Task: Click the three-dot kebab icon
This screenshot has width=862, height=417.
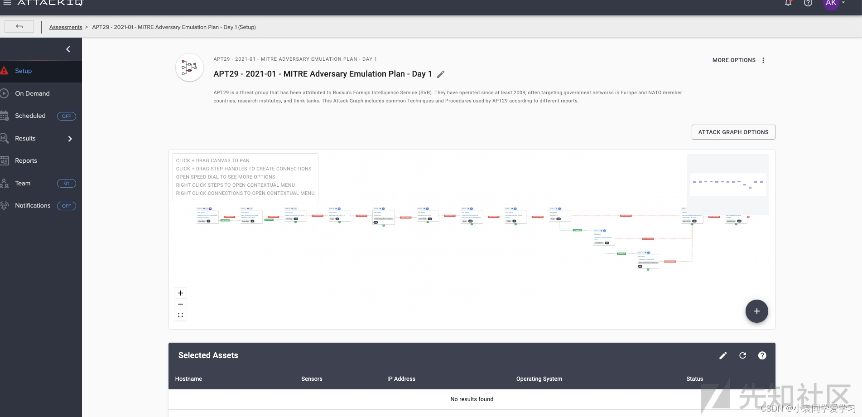Action: coord(763,60)
